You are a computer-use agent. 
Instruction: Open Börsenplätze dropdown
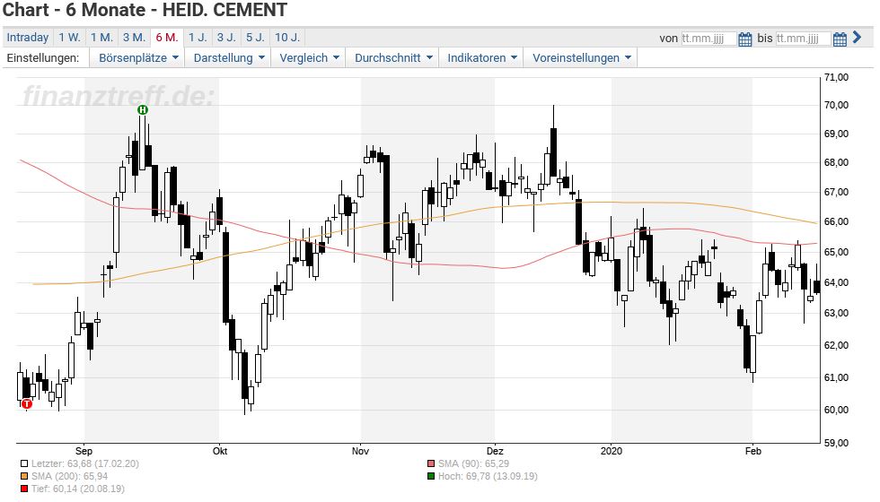coord(138,57)
